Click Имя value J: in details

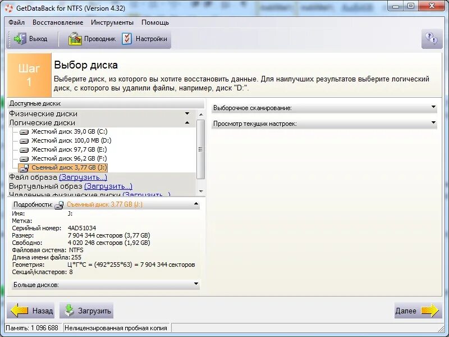pyautogui.click(x=70, y=214)
